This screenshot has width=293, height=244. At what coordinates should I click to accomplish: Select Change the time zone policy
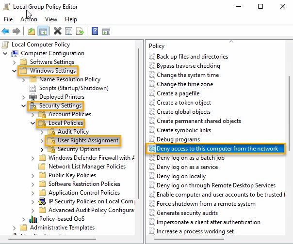tap(185, 84)
